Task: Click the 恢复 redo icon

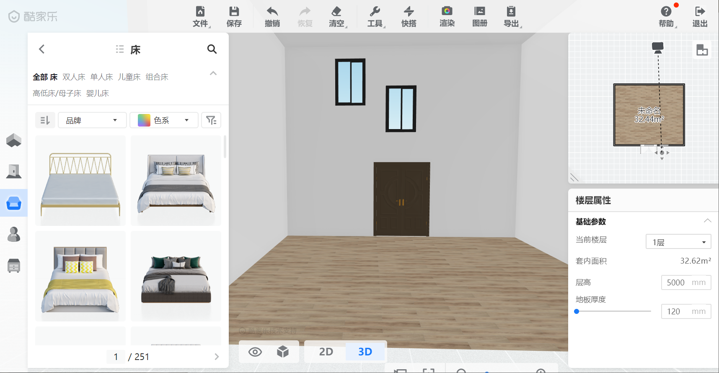Action: point(305,11)
